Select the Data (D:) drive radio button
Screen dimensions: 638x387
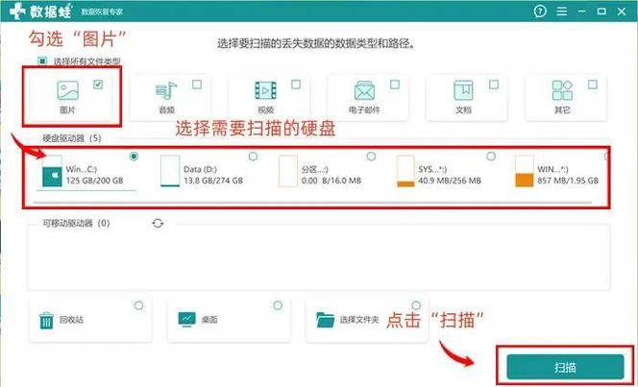point(253,157)
